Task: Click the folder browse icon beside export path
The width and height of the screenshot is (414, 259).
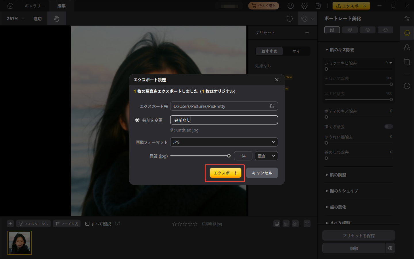Action: 272,106
